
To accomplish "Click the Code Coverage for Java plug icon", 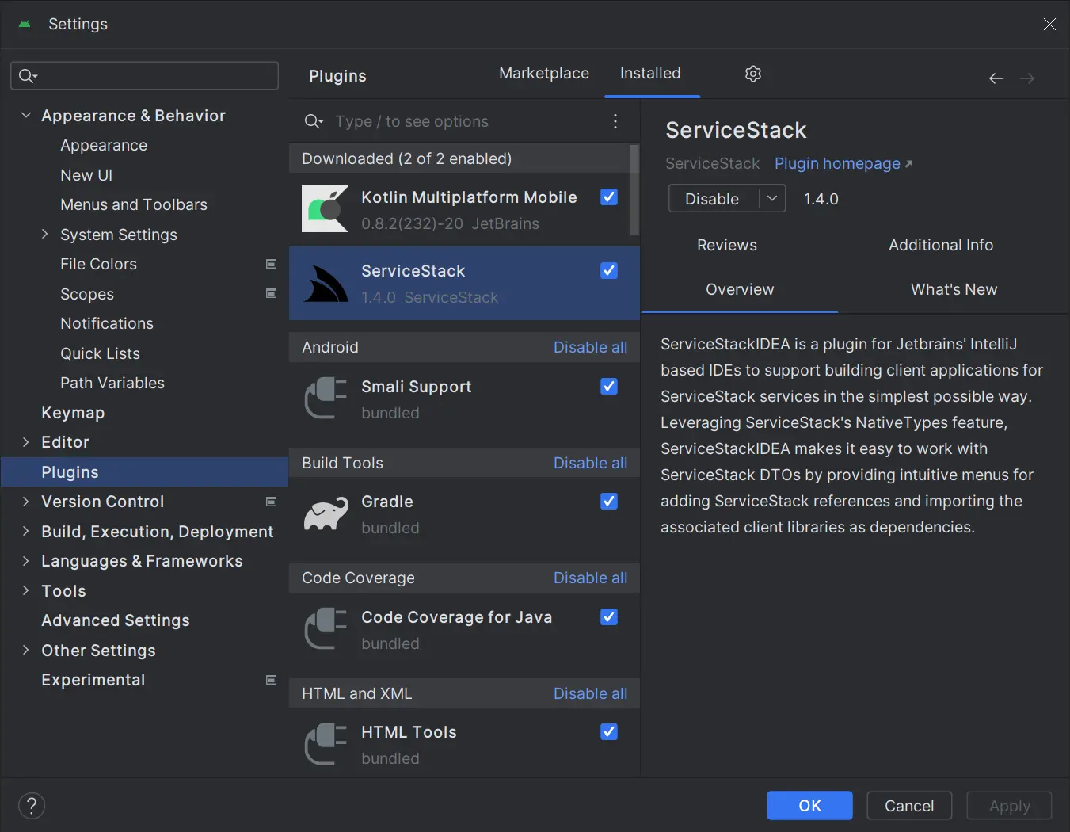I will click(x=326, y=628).
